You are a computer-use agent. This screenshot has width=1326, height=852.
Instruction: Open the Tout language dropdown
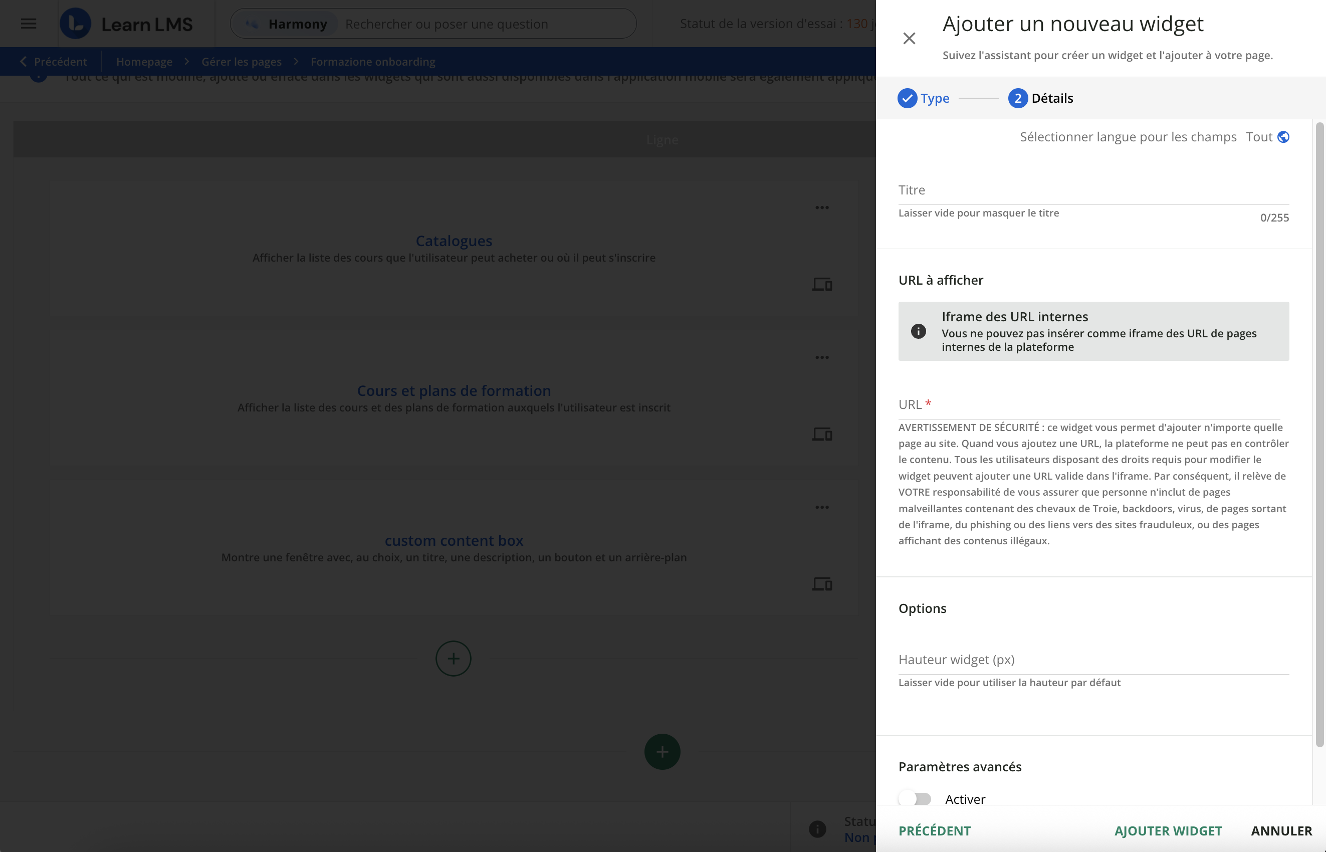1259,137
